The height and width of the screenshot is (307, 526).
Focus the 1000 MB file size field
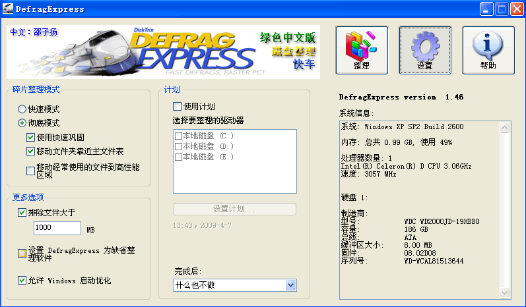tap(57, 228)
